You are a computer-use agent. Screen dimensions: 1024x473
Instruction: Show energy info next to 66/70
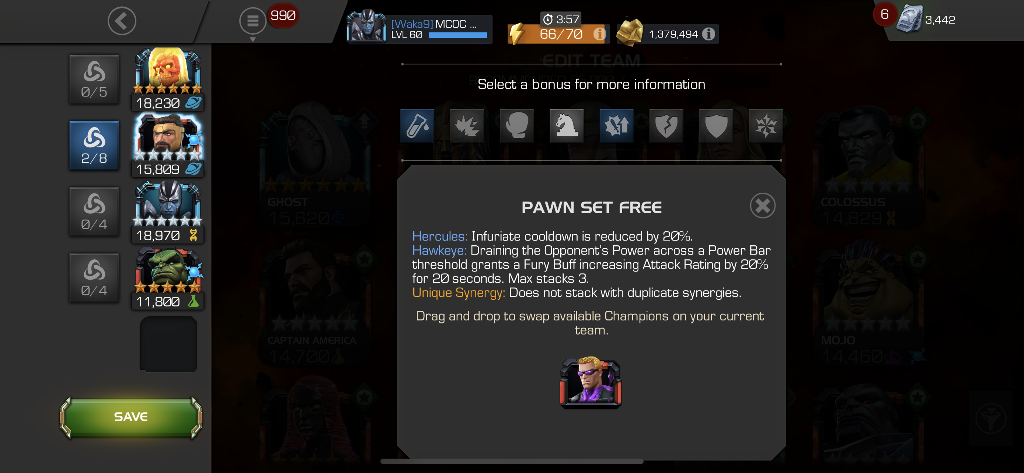click(x=599, y=34)
